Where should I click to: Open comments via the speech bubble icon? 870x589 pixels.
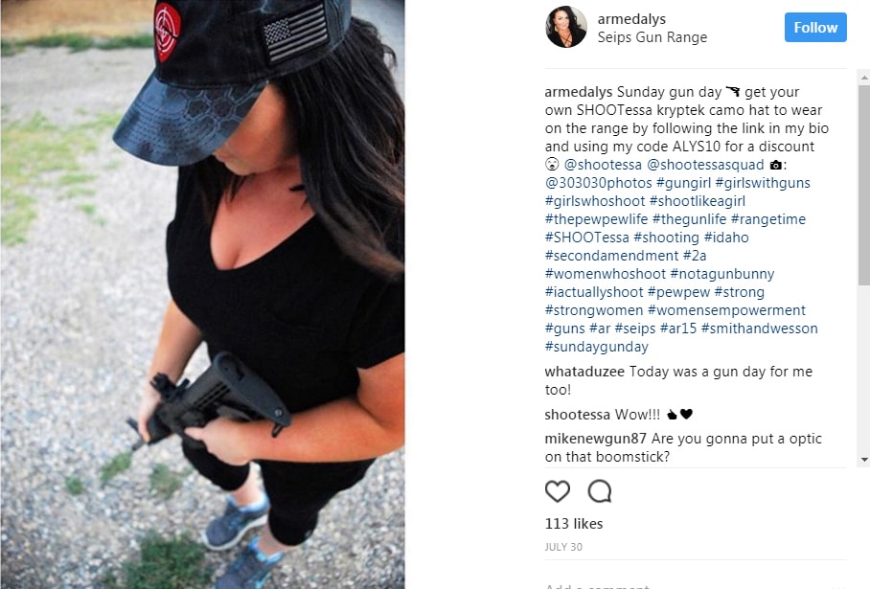tap(600, 491)
